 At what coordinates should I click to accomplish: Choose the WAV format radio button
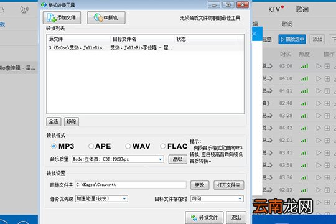point(128,146)
